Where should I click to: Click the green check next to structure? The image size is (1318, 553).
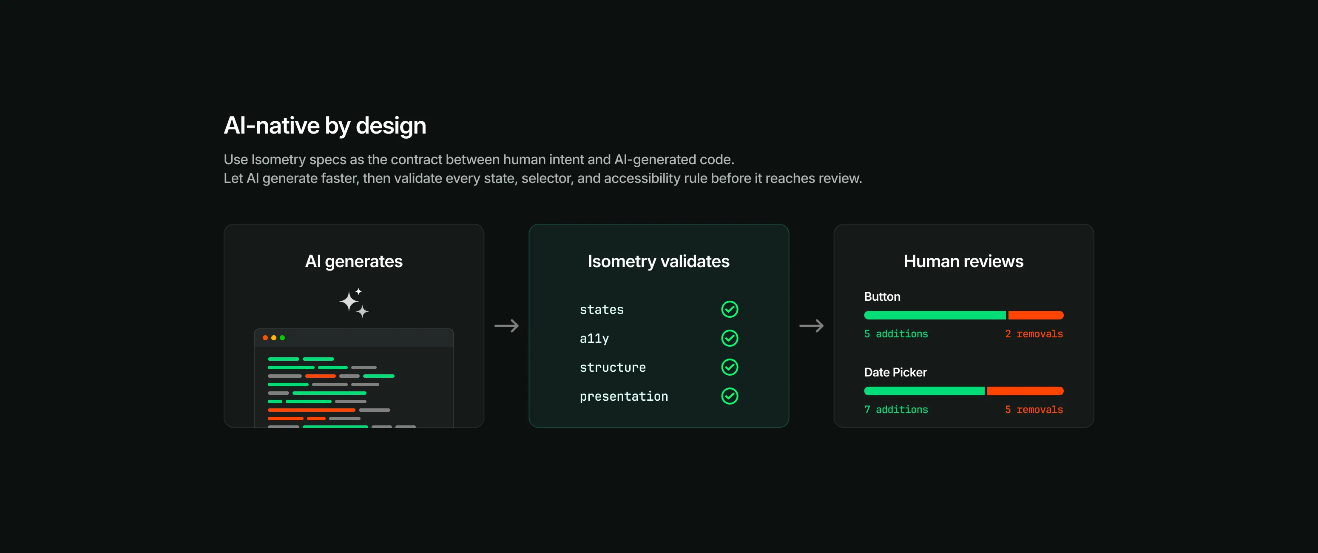click(x=729, y=367)
